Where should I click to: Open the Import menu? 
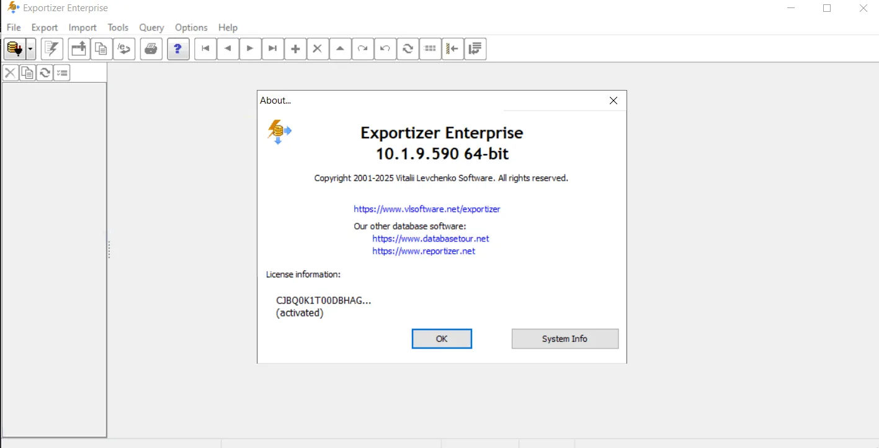pos(83,27)
